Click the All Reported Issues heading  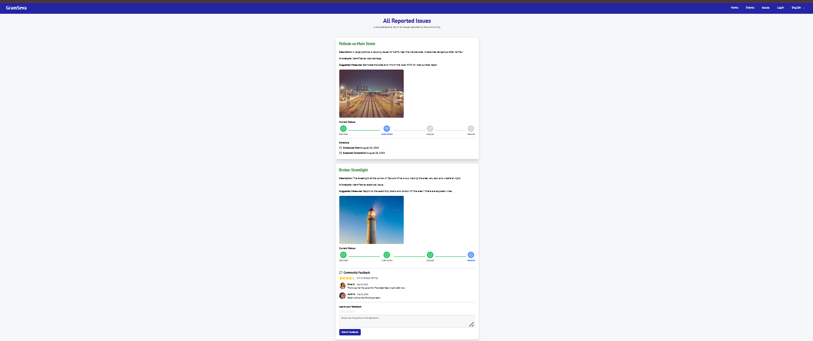(x=407, y=21)
